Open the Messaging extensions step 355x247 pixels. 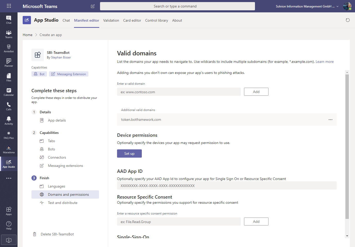(65, 166)
